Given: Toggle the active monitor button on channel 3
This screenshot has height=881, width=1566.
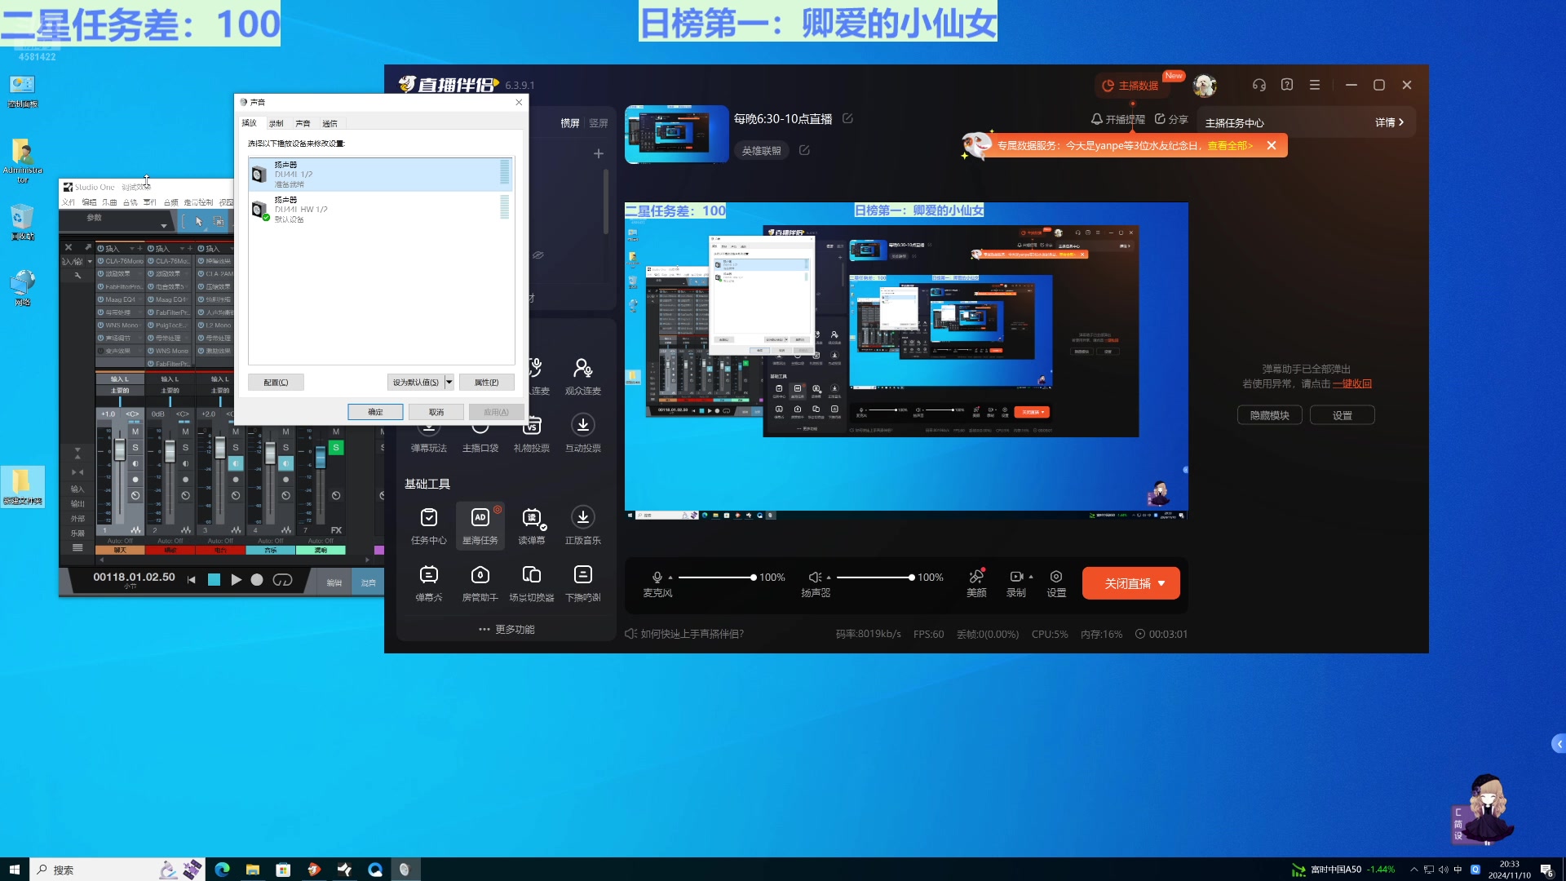Looking at the screenshot, I should pyautogui.click(x=236, y=463).
